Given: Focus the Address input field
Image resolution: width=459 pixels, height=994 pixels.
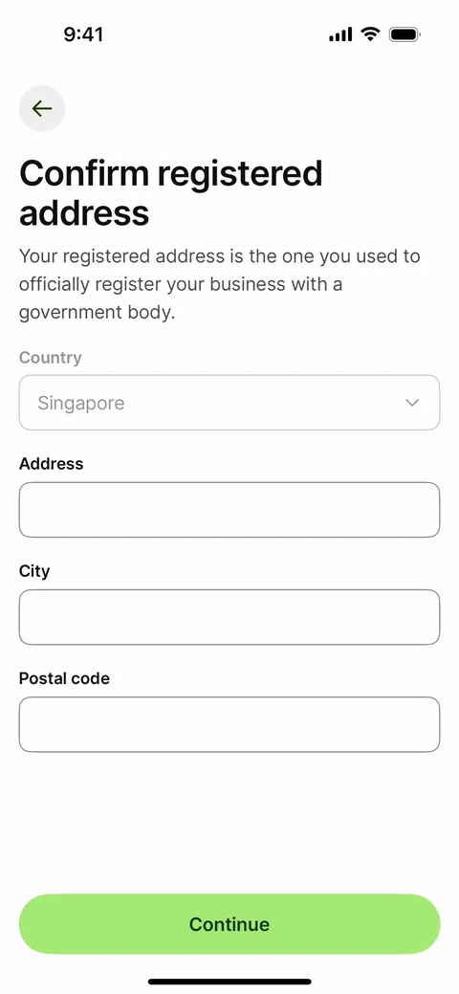Looking at the screenshot, I should (x=229, y=510).
